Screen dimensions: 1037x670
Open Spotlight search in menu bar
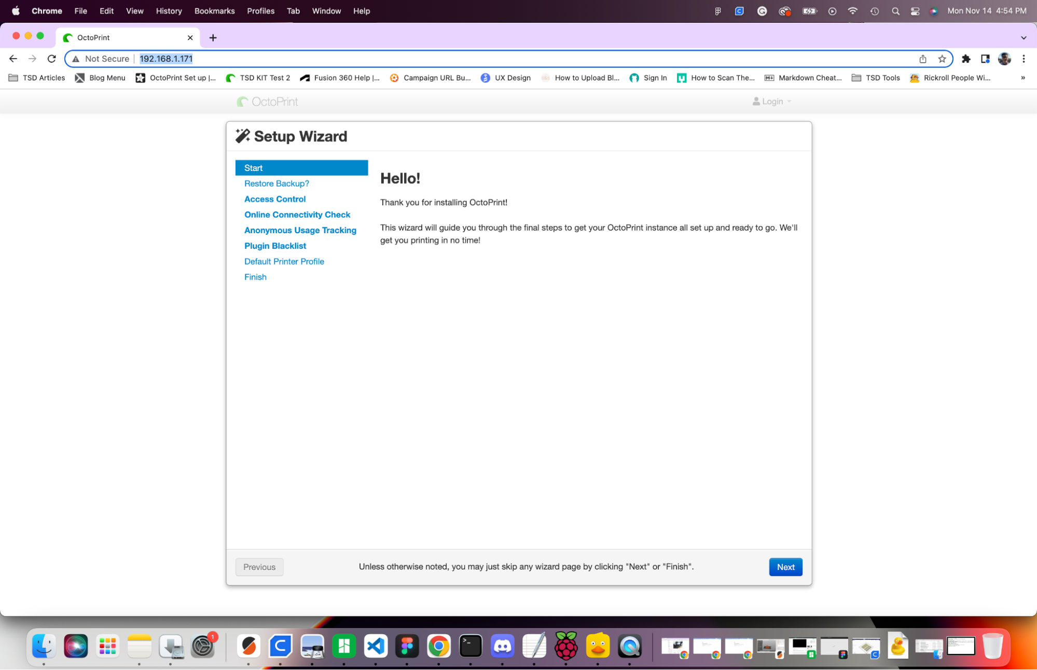[895, 11]
